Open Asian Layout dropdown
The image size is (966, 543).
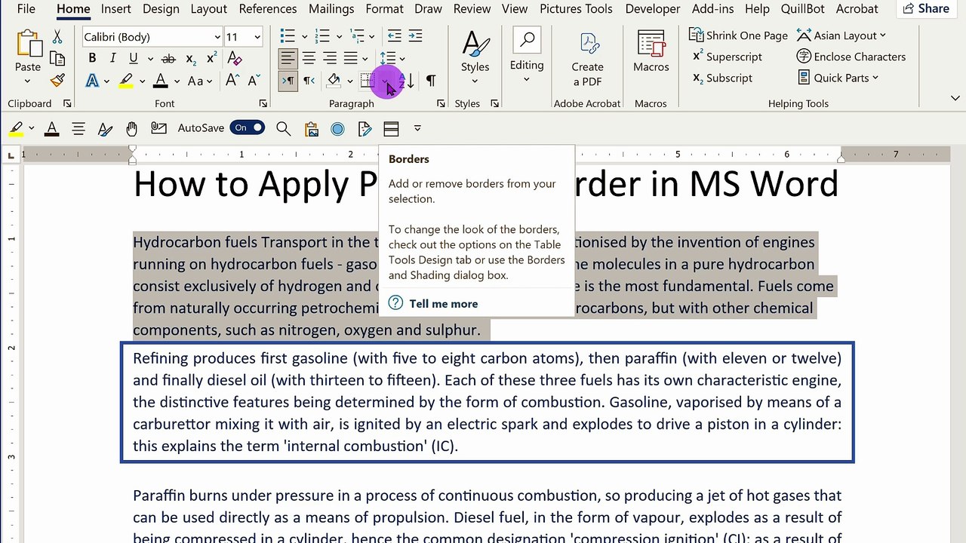click(x=841, y=35)
